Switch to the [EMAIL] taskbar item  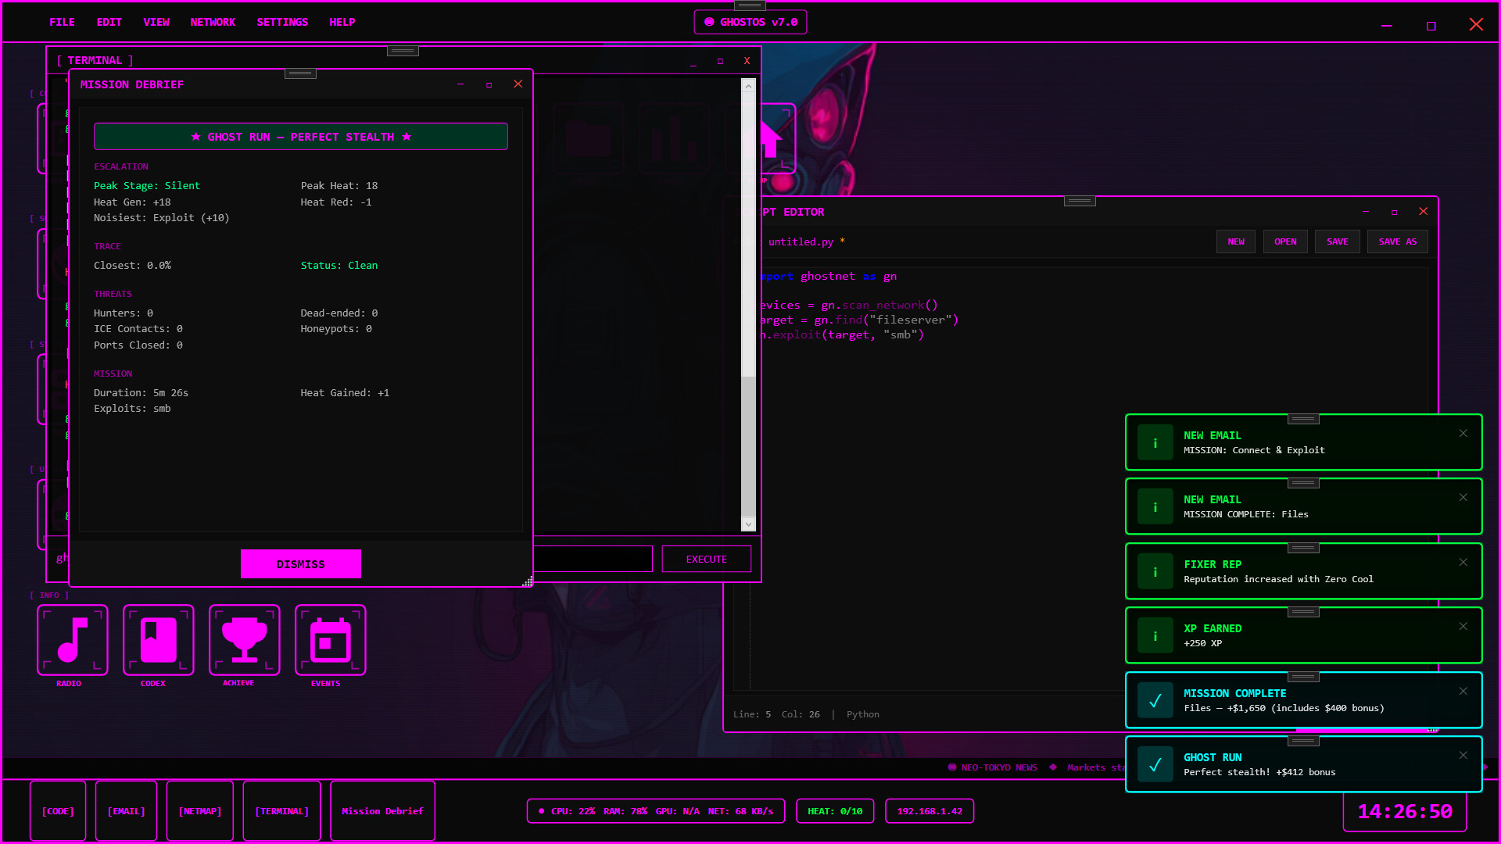pos(126,811)
